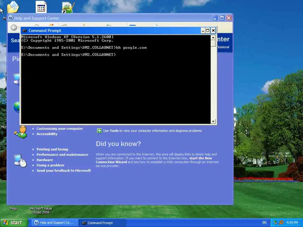Select the computer and mouse hardware icon in Help Center
Screen dimensions: 303x227
coord(20,160)
